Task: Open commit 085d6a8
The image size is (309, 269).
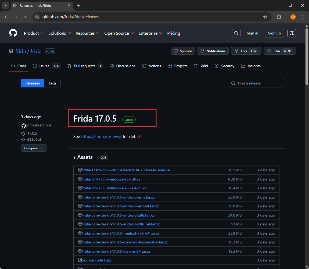Action: pyautogui.click(x=34, y=140)
